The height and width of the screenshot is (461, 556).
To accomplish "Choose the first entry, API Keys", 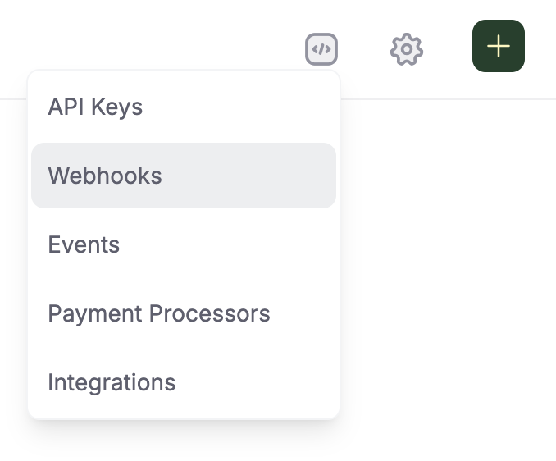I will tap(184, 107).
